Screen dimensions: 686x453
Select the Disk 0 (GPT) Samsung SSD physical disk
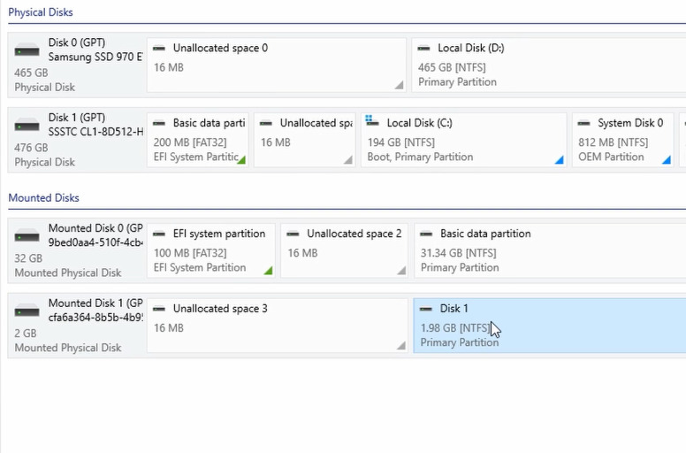pyautogui.click(x=78, y=65)
